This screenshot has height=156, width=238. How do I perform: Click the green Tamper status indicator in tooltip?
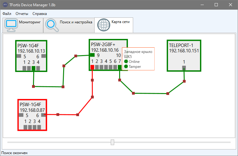(126, 66)
